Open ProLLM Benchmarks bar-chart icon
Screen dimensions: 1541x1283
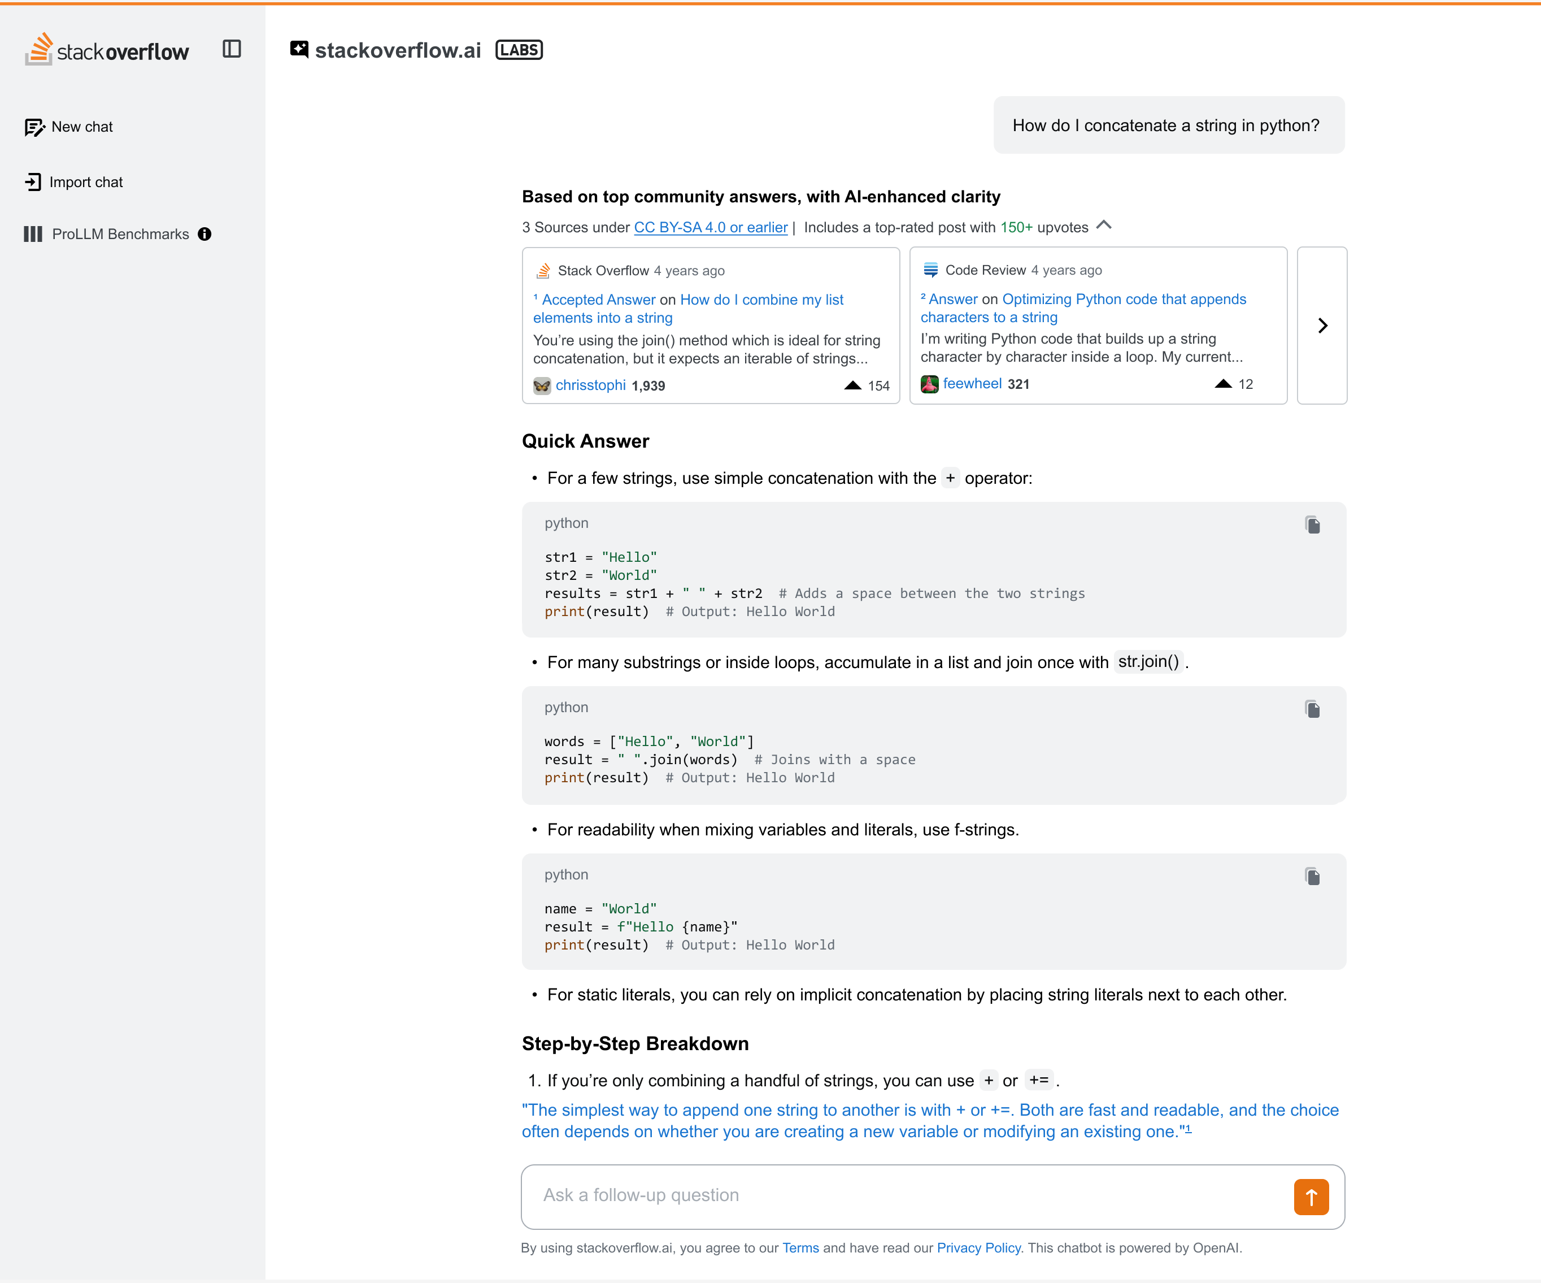tap(33, 234)
